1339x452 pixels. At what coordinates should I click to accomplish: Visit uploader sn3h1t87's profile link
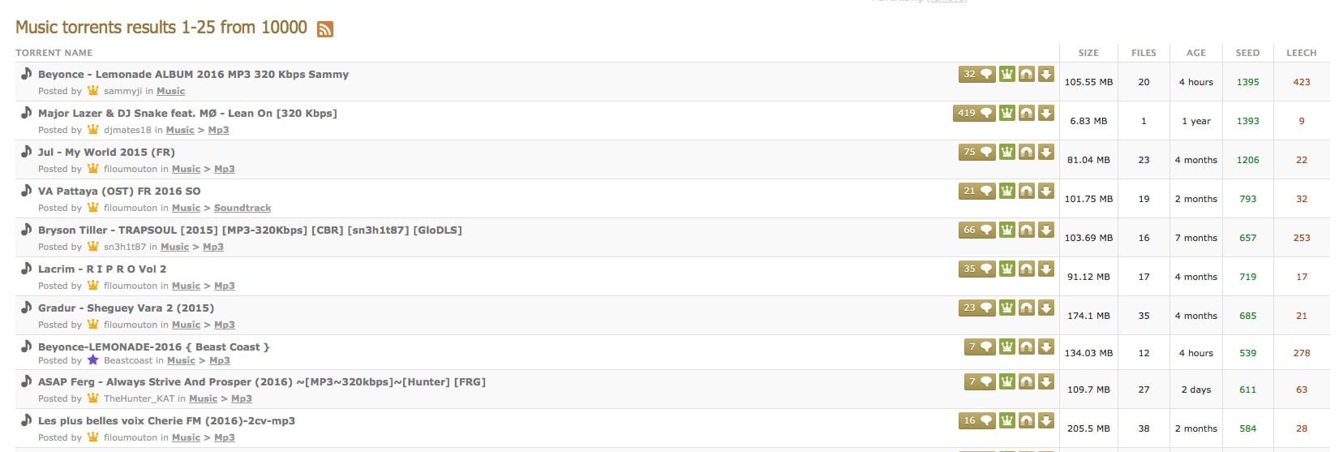tap(124, 247)
